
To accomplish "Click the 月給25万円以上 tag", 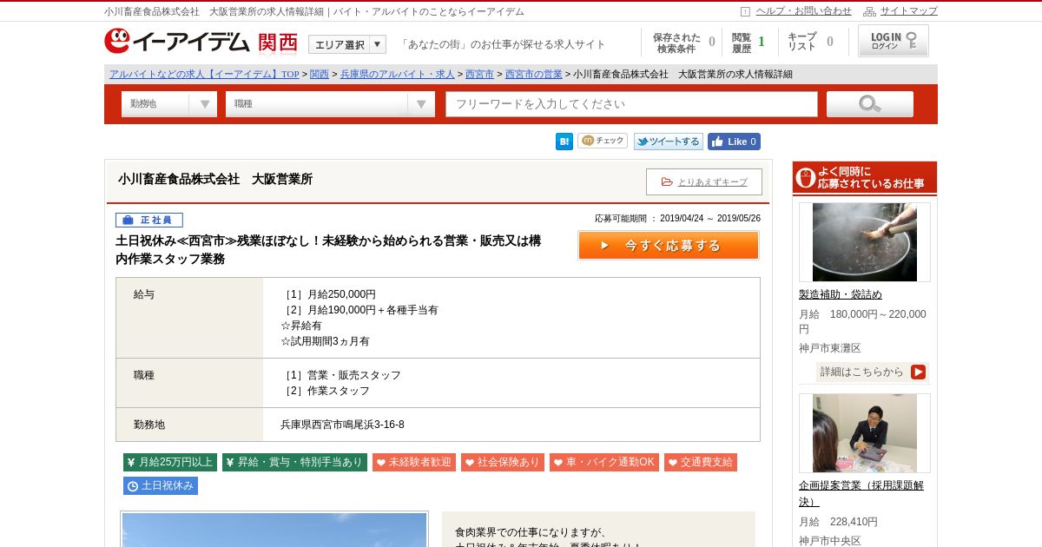I will pos(170,462).
